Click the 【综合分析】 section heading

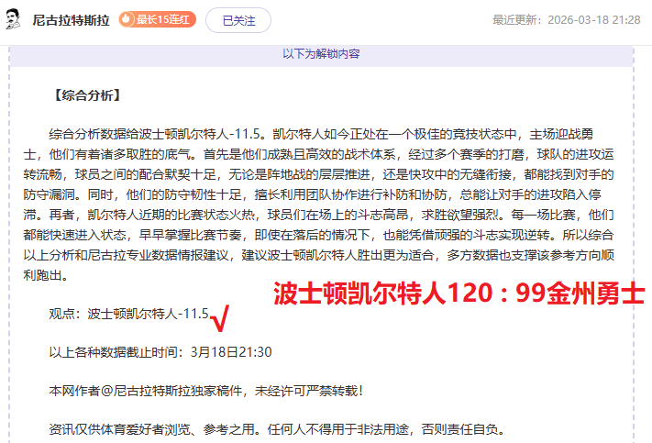pyautogui.click(x=87, y=94)
